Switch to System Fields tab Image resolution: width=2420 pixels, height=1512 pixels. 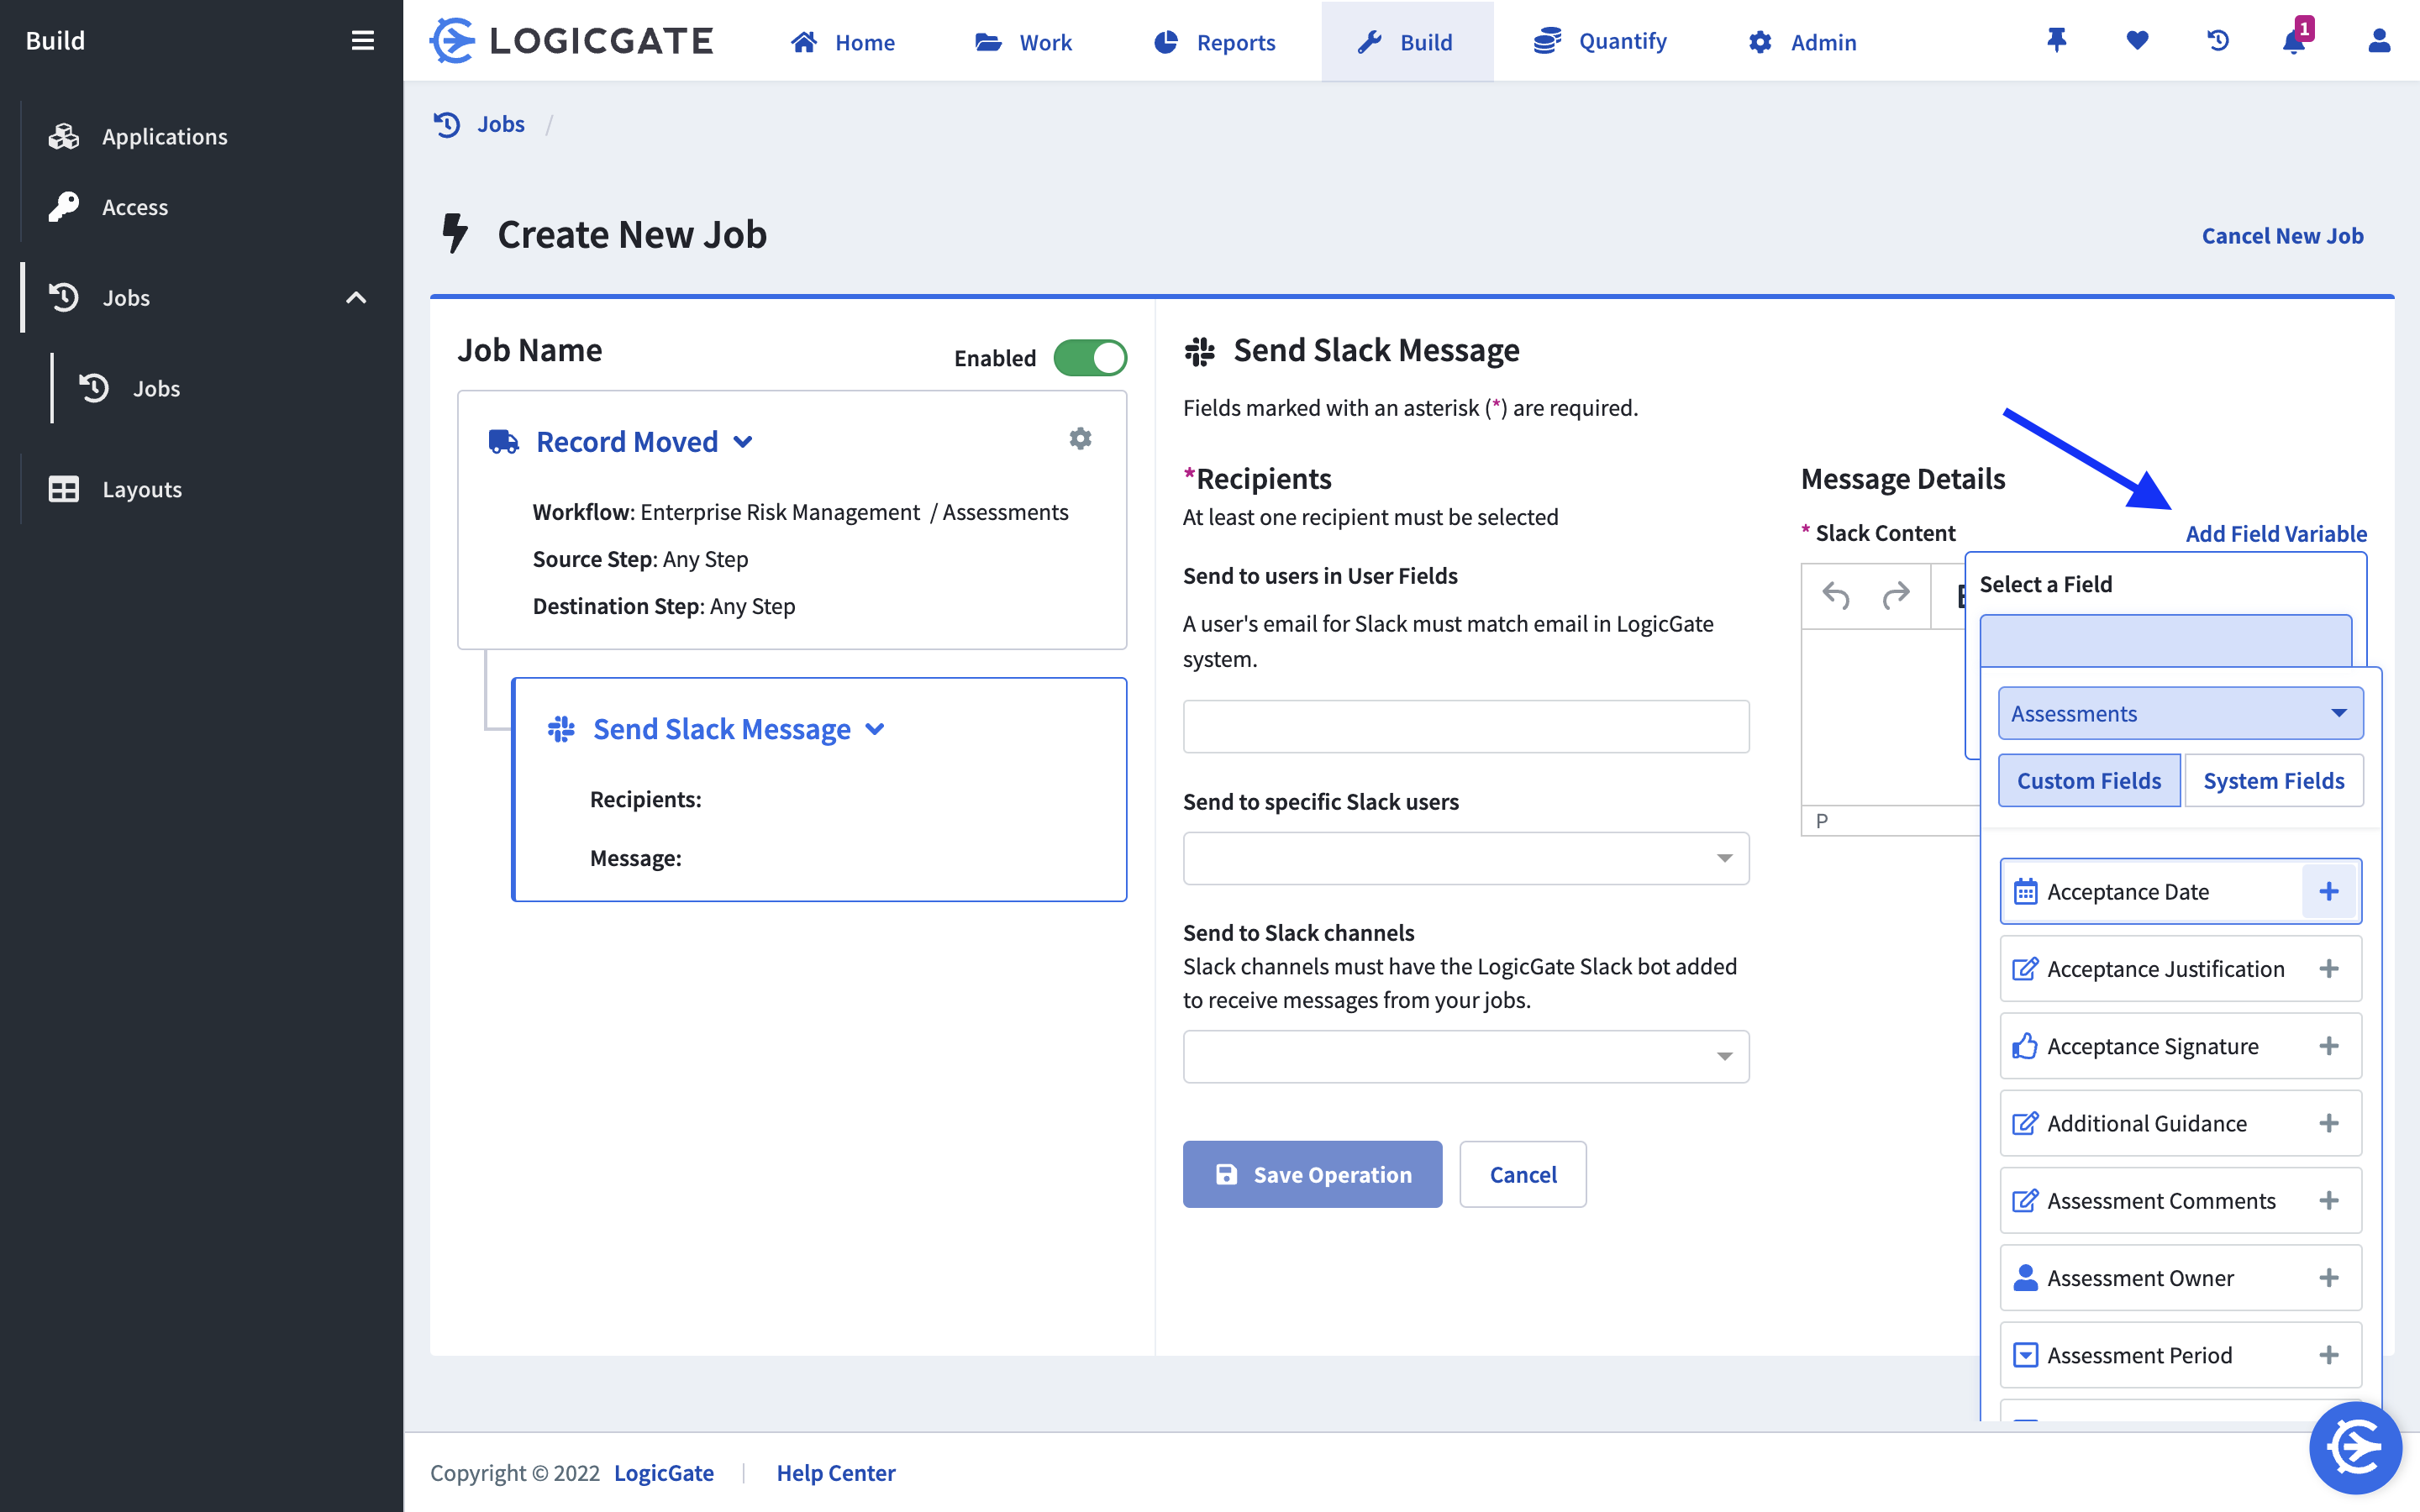coord(2273,780)
